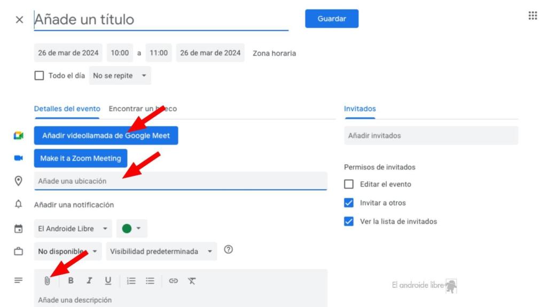Focus the Añade una ubicación field
This screenshot has height=307, width=547.
tap(181, 181)
